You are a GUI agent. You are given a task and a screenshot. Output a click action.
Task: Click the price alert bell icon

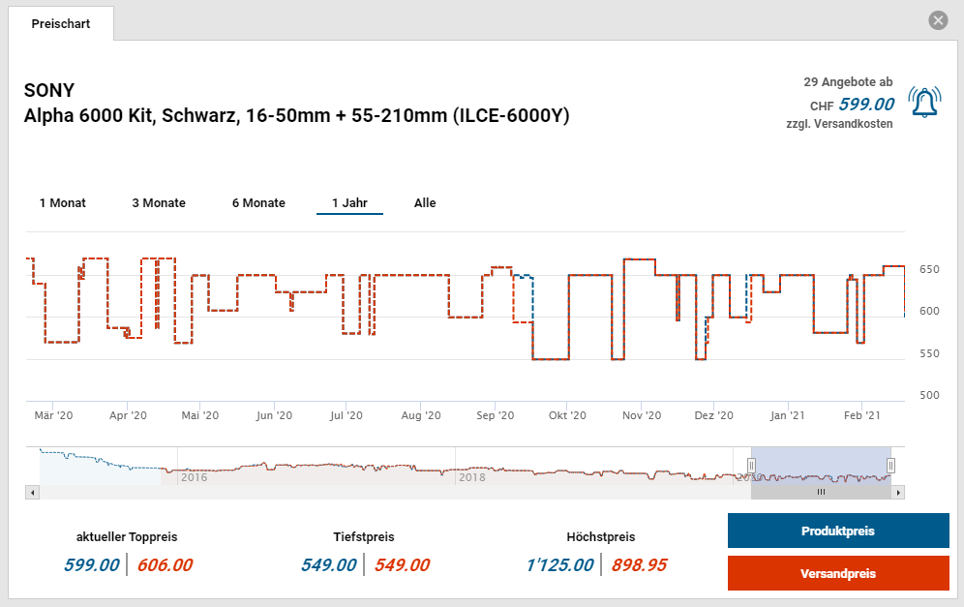[923, 103]
